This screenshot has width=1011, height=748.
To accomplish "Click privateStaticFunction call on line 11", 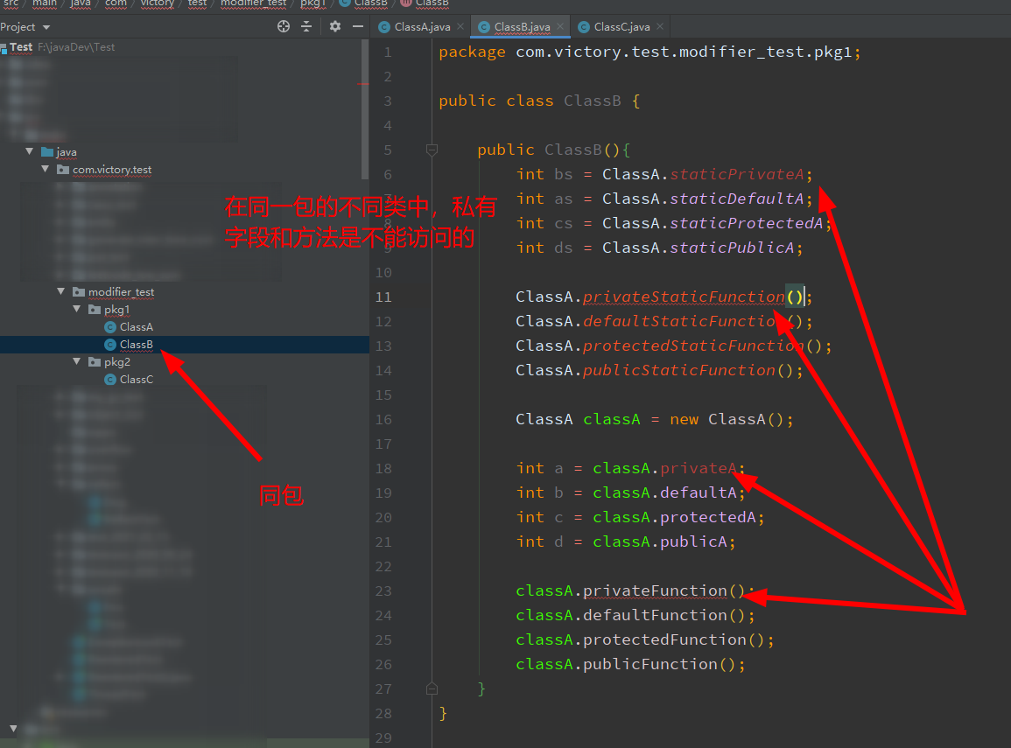I will tap(685, 297).
